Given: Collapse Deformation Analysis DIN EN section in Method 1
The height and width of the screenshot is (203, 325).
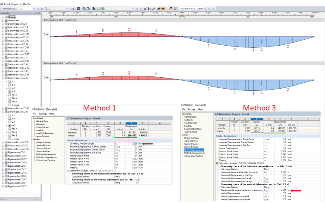Looking at the screenshot, I should 68,171.
